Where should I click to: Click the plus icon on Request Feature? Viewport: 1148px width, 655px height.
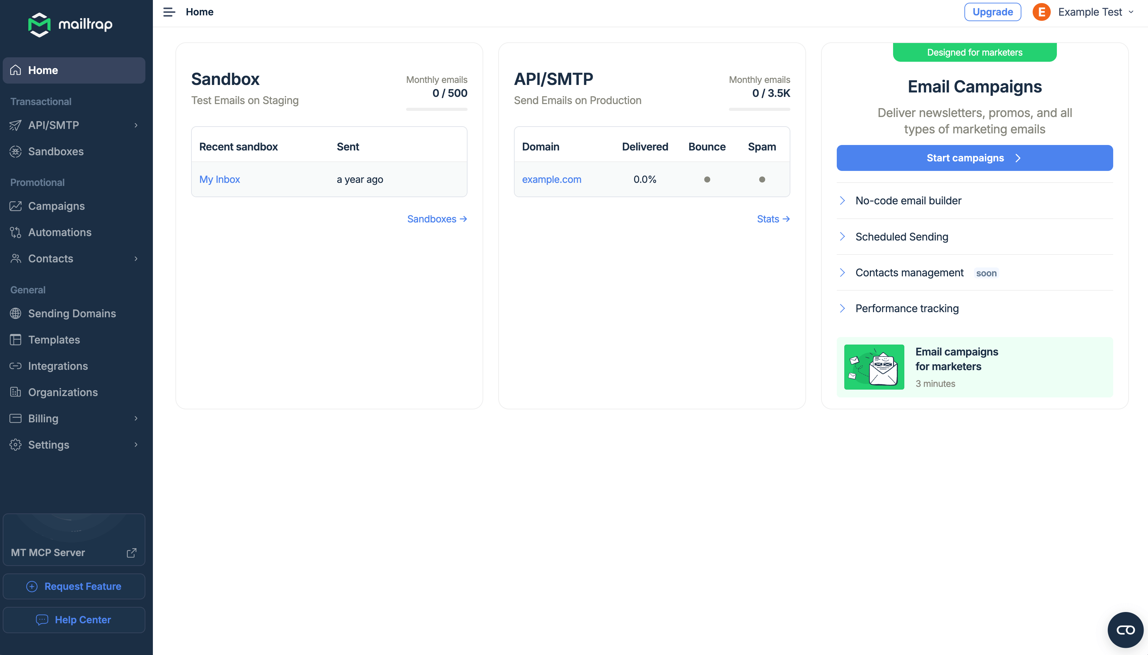(32, 587)
